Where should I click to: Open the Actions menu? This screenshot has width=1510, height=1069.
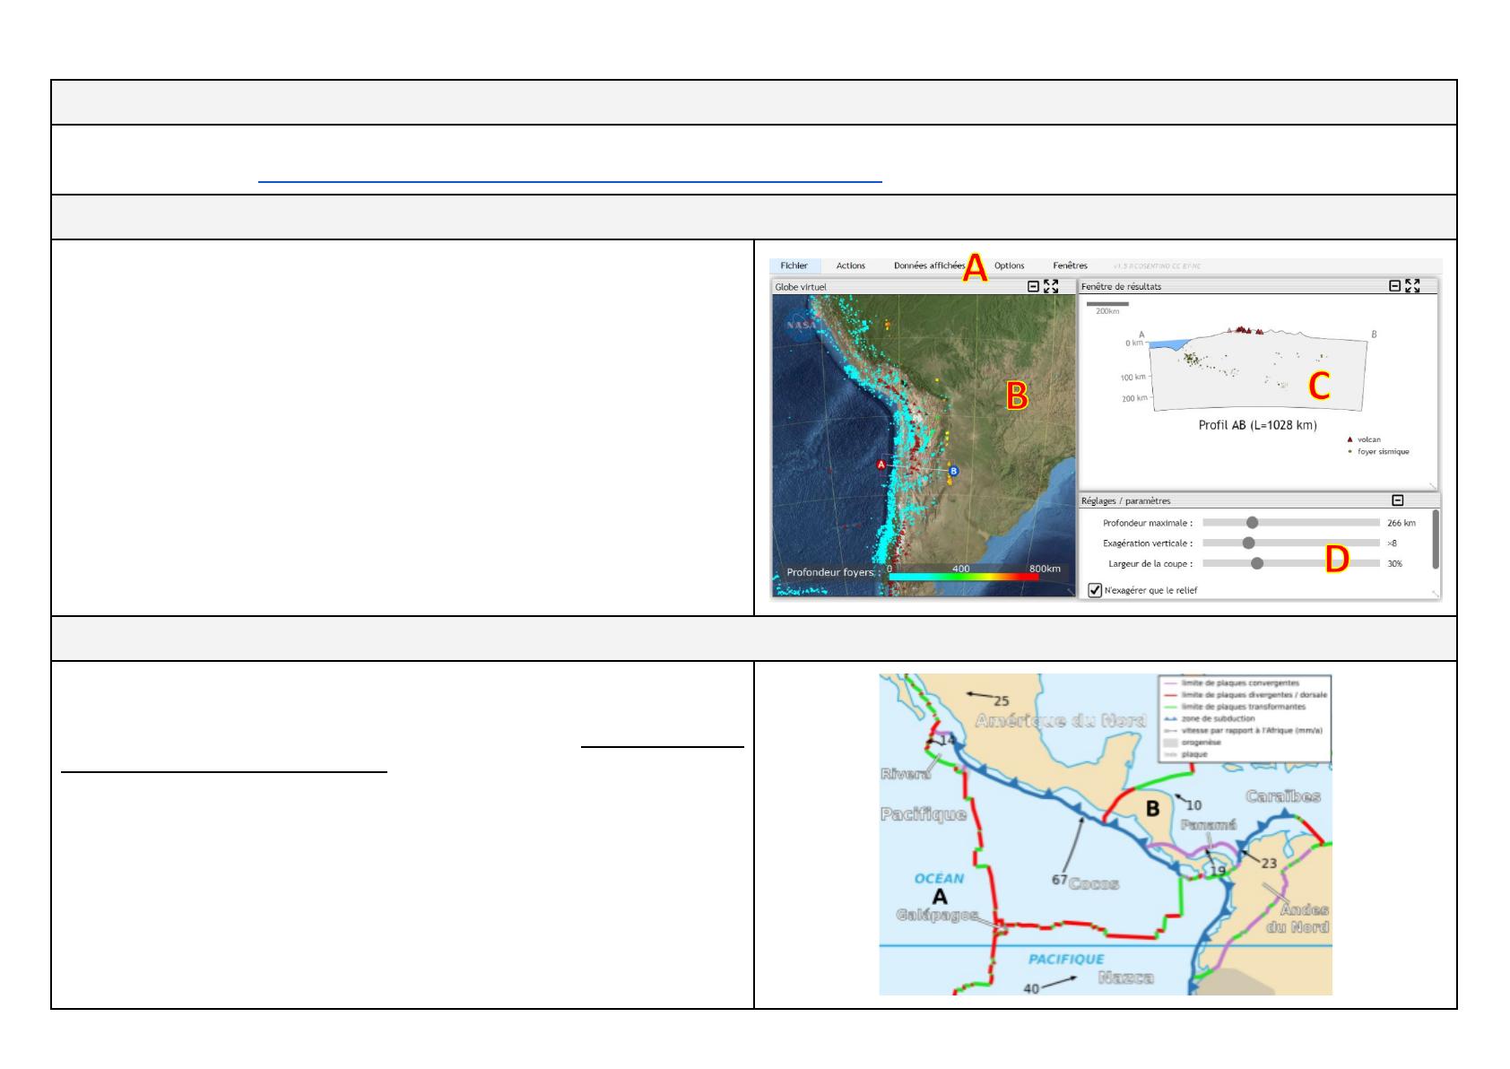(x=851, y=265)
